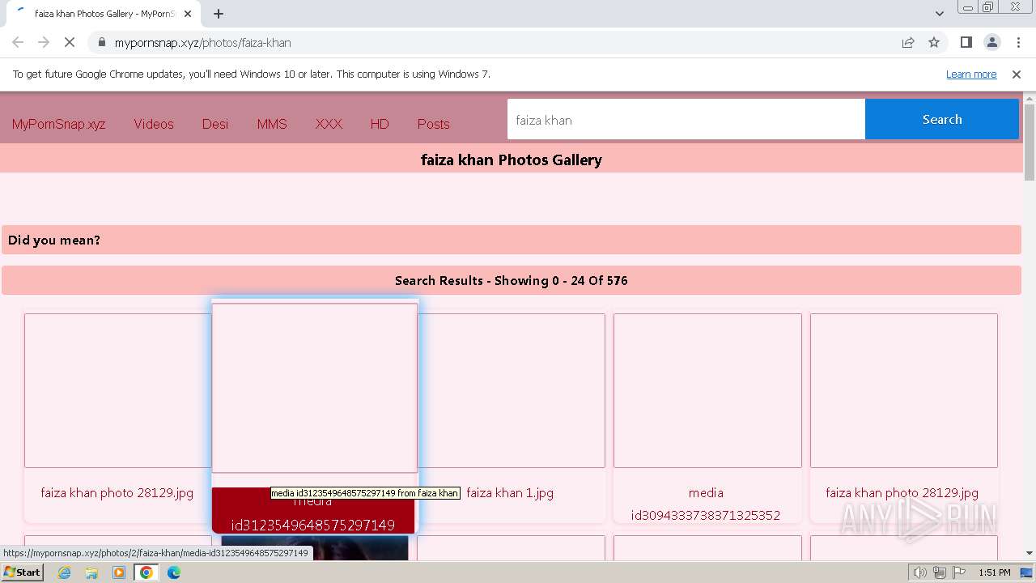
Task: Open the volume control in the tray
Action: tap(919, 572)
